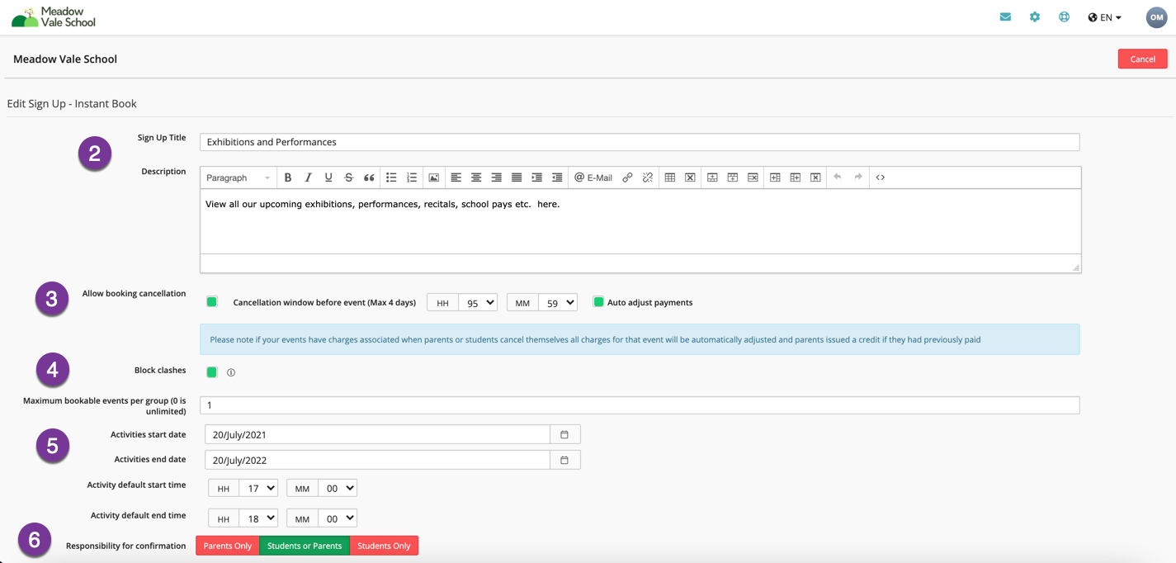
Task: Open the cancellation window hours dropdown
Action: click(x=478, y=303)
